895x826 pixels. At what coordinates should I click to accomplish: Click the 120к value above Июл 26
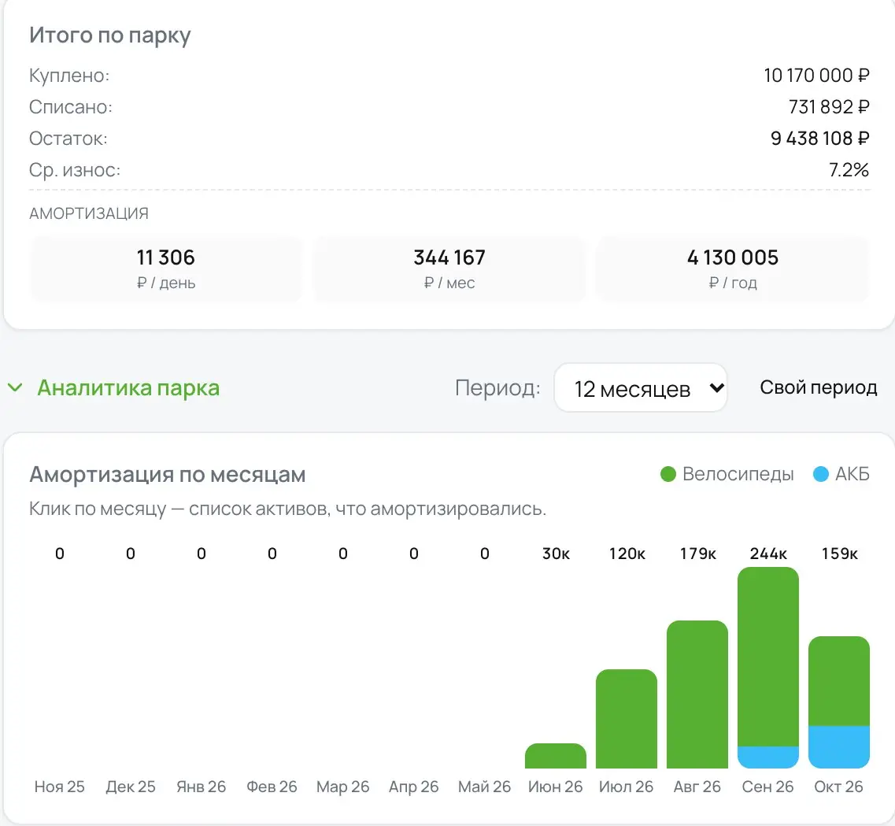pos(627,554)
